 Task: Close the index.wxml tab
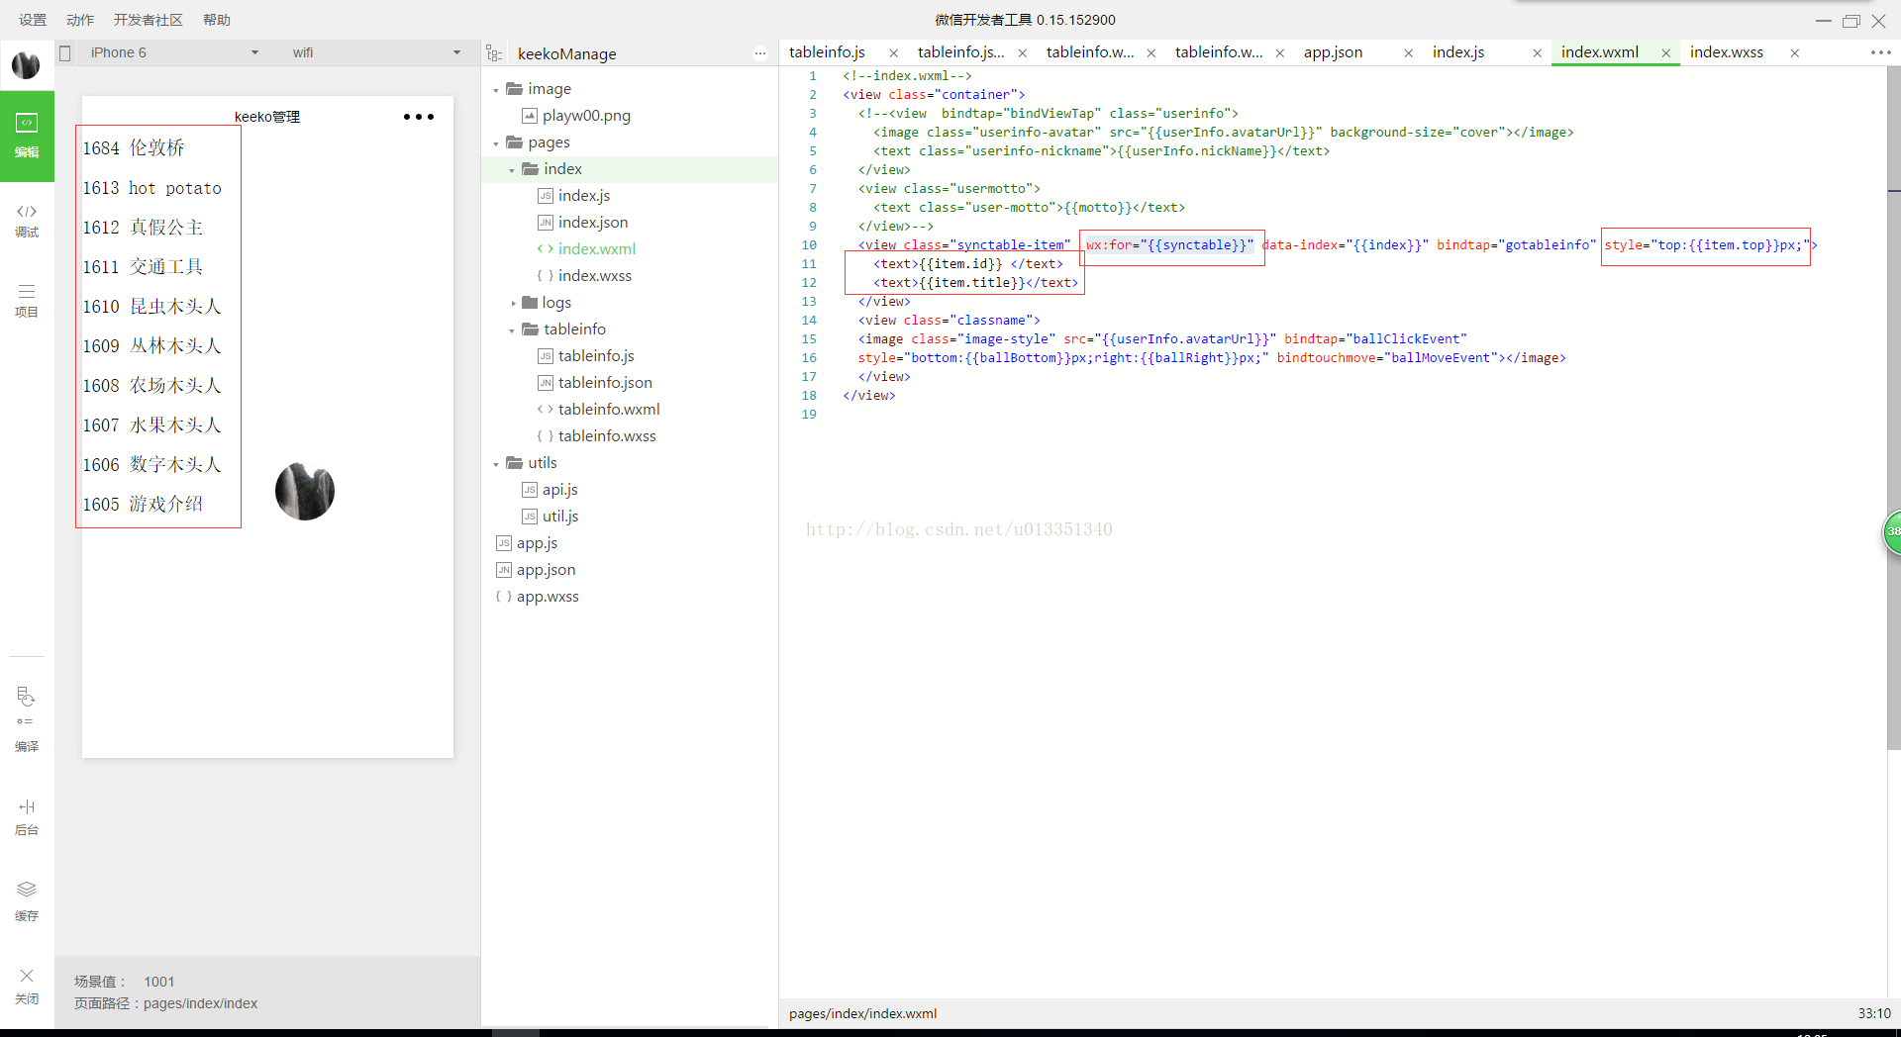pos(1665,53)
